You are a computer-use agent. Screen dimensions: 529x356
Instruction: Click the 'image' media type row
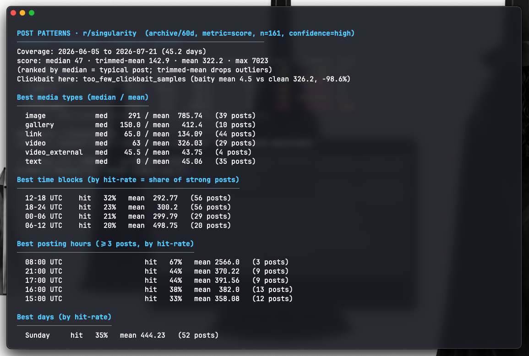click(140, 116)
